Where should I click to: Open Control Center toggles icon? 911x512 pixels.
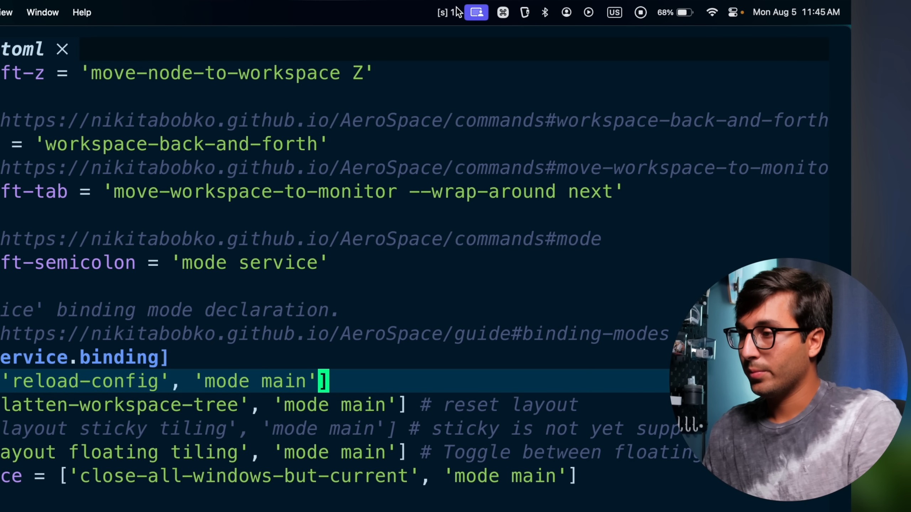click(733, 12)
